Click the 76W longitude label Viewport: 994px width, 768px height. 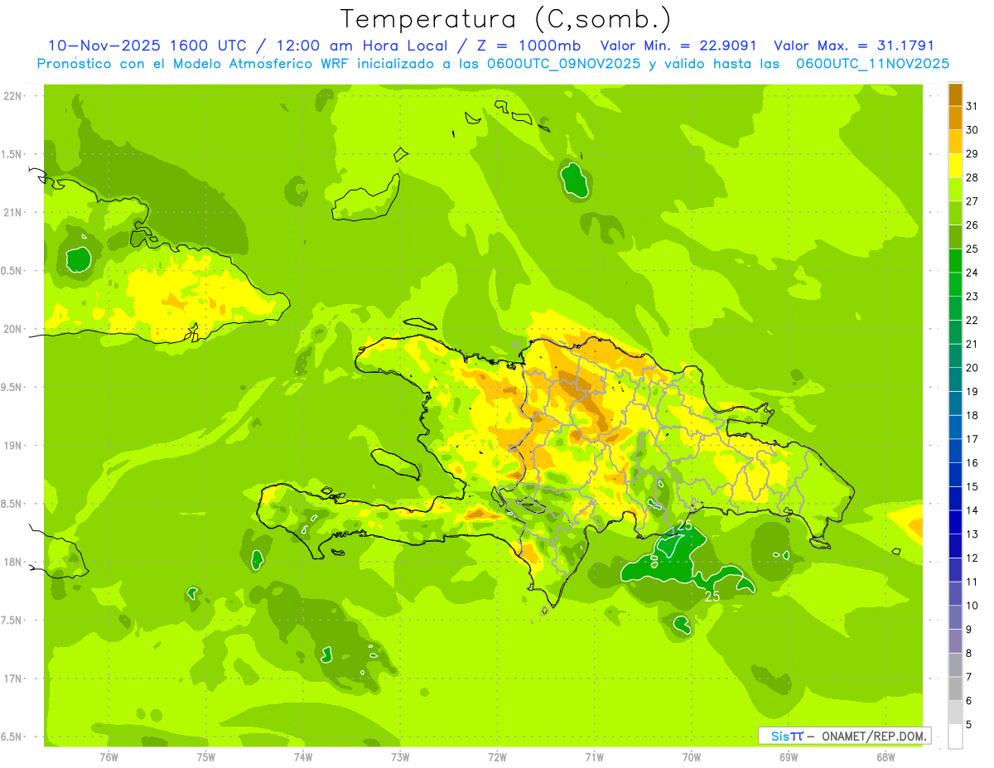point(109,758)
